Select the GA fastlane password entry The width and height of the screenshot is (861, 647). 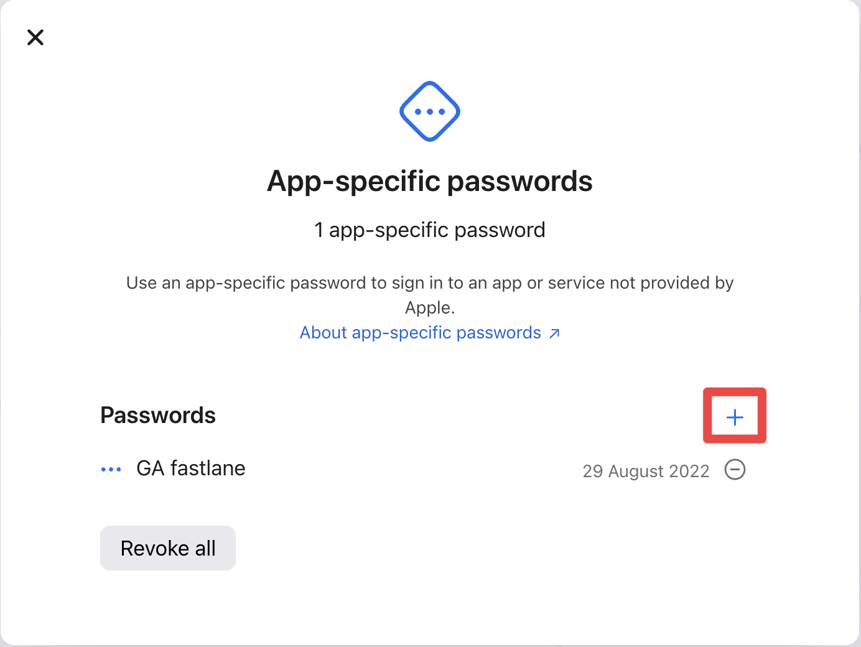pyautogui.click(x=190, y=468)
